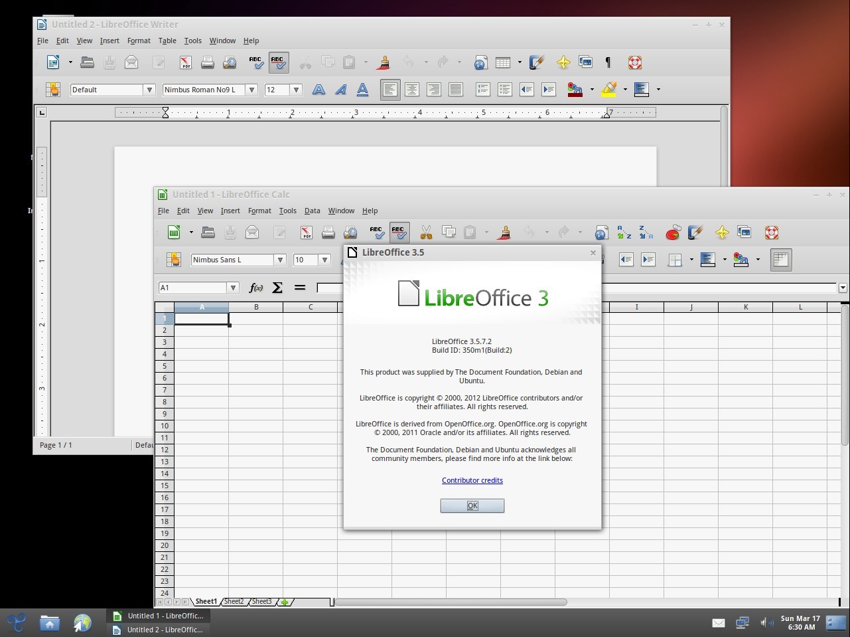Viewport: 850px width, 637px height.
Task: Insert Chart icon in Calc toolbar
Action: pyautogui.click(x=673, y=232)
